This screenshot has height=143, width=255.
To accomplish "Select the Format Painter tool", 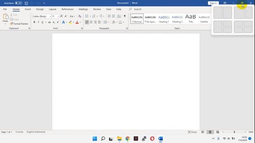I will 19,24.
